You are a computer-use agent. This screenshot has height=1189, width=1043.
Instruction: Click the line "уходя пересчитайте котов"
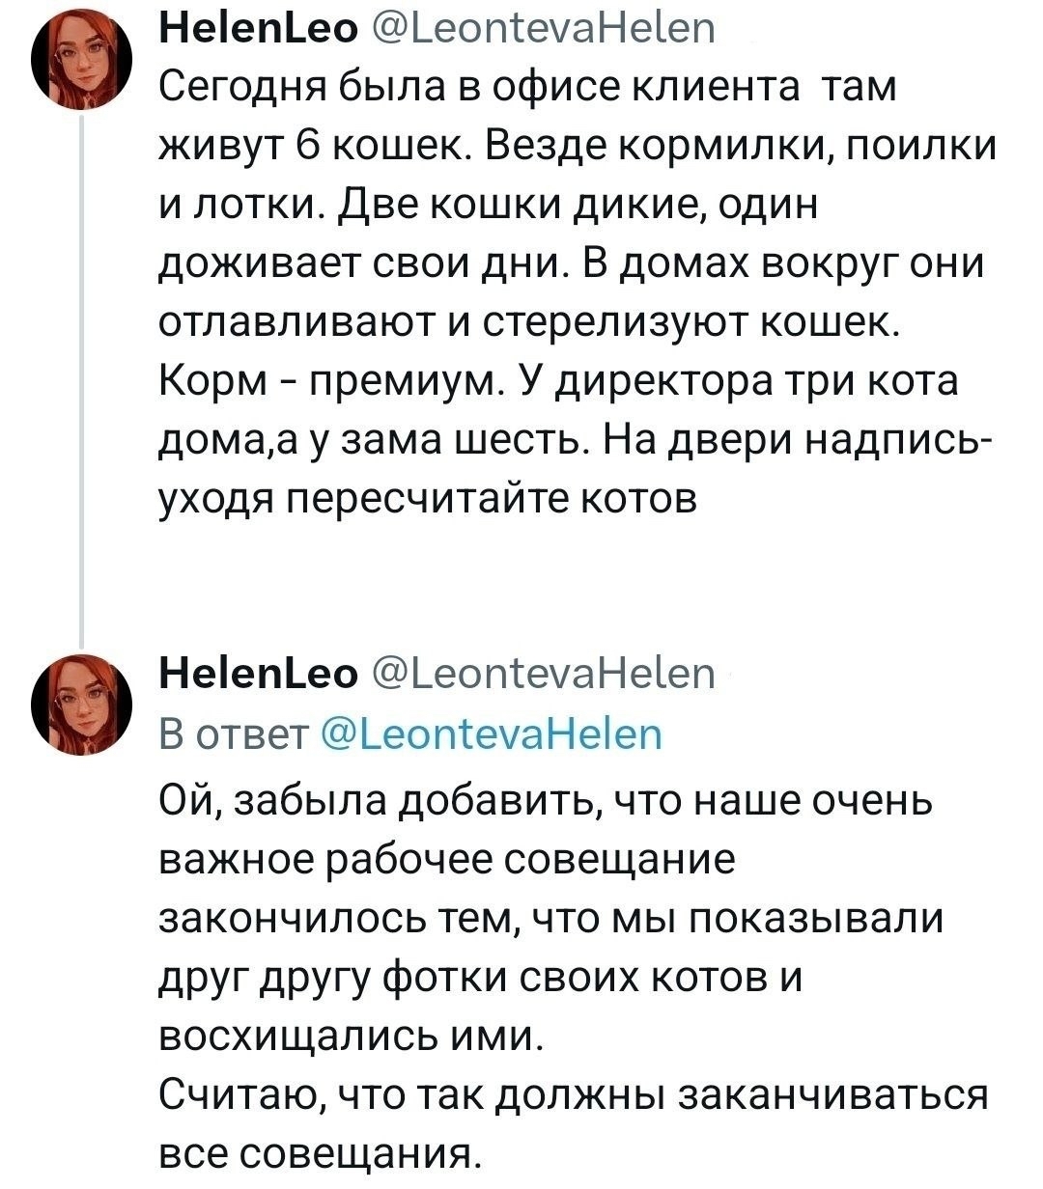[426, 500]
